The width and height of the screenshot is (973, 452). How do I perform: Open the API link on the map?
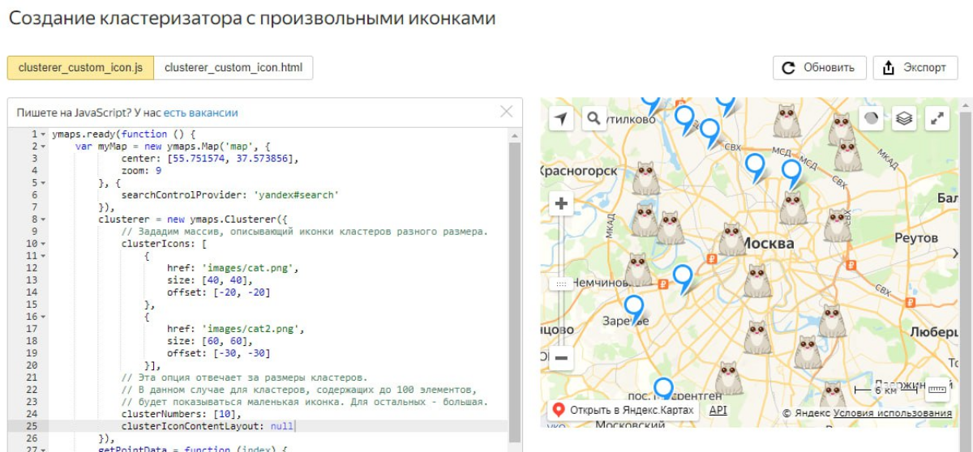click(x=718, y=411)
